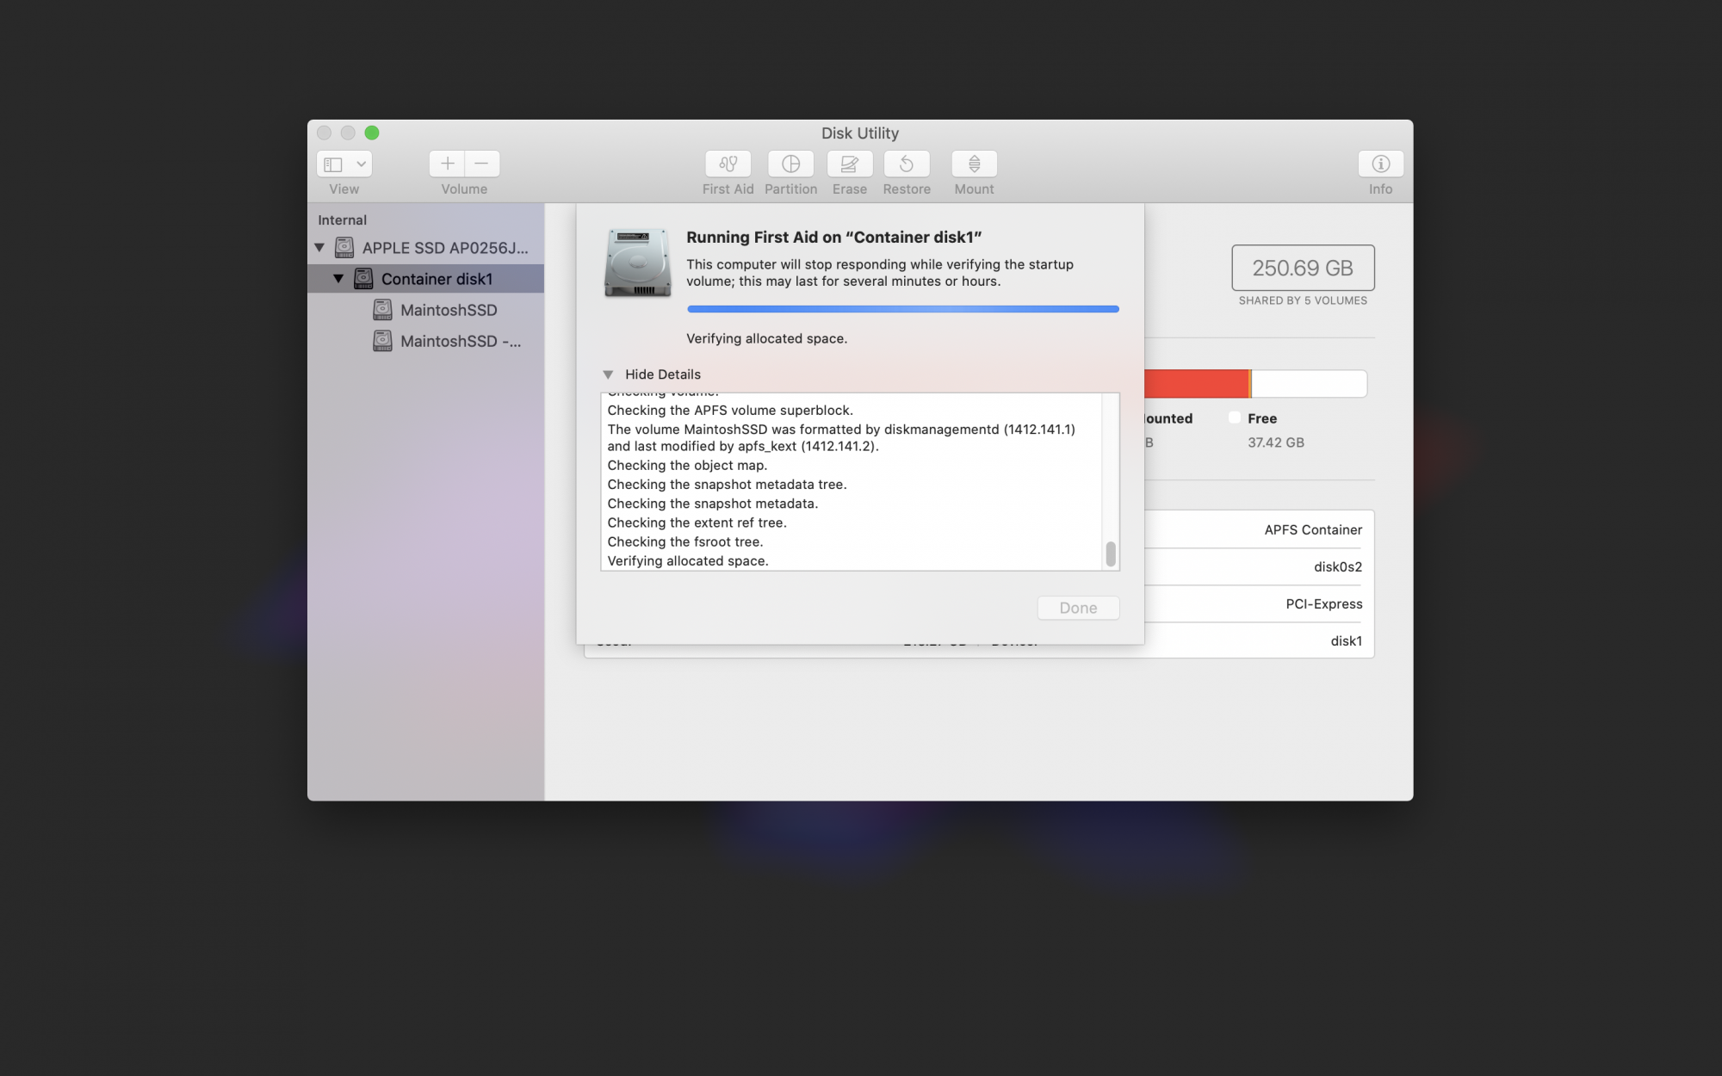Click the First Aid progress bar
Screen dimensions: 1722x1076
click(x=902, y=308)
